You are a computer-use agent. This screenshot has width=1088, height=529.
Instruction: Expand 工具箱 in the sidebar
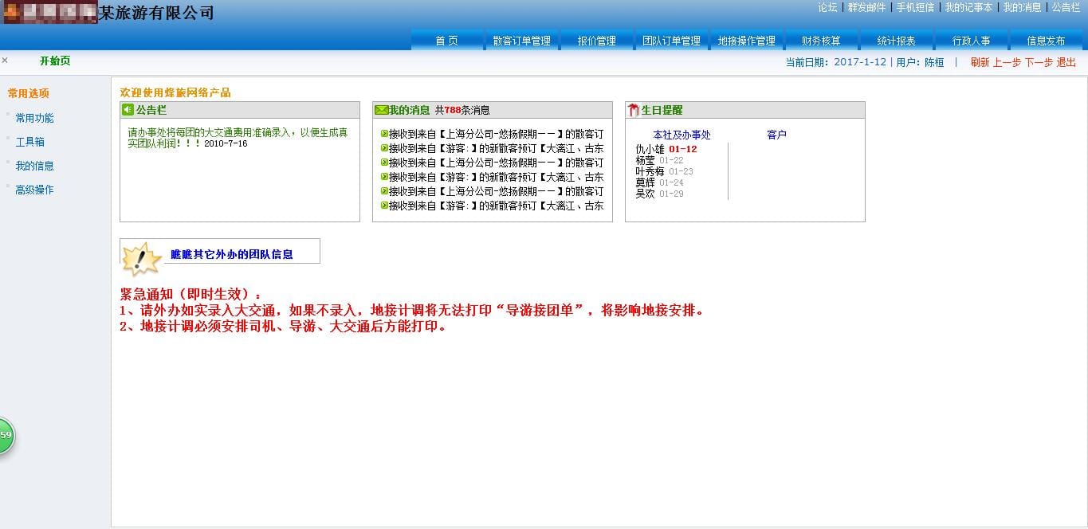pyautogui.click(x=30, y=142)
